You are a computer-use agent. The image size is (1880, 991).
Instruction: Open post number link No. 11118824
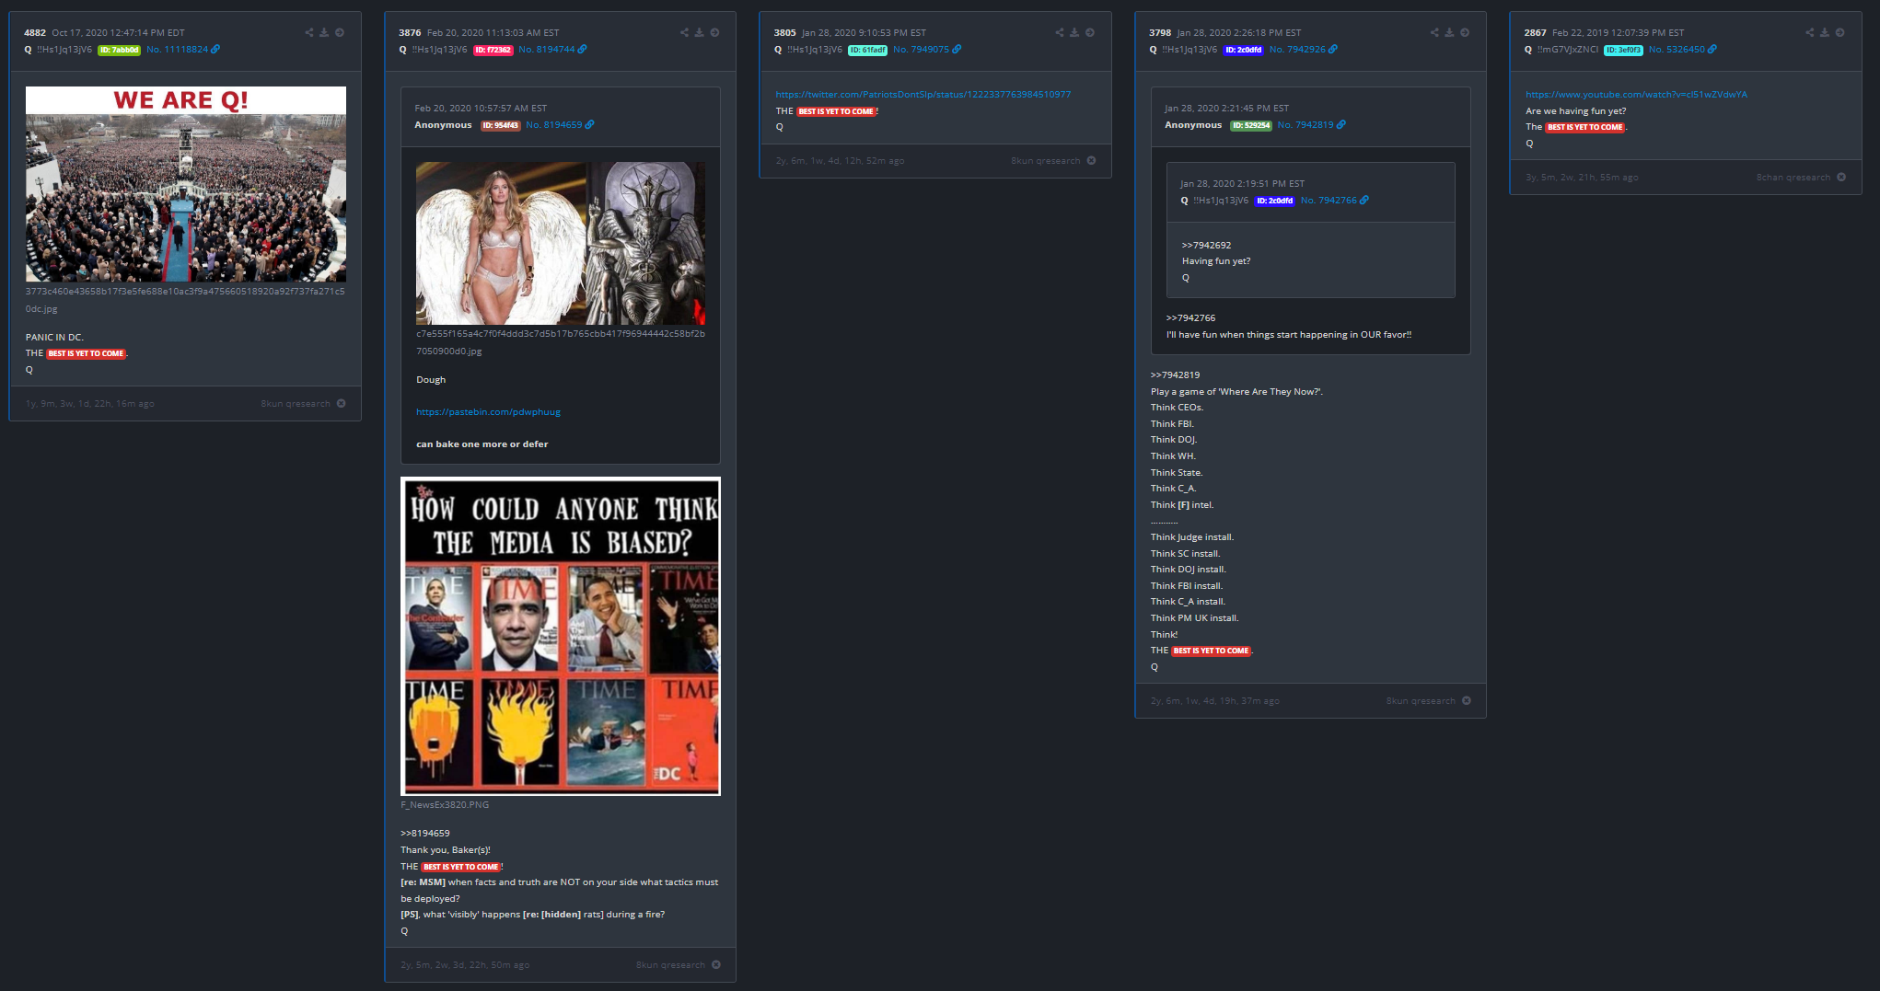coord(178,50)
